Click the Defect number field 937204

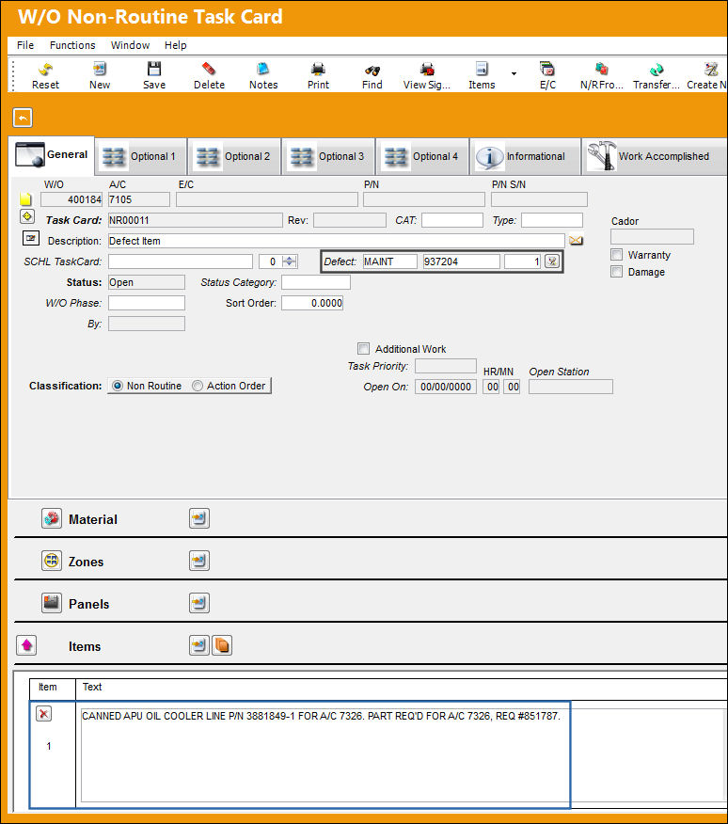(462, 261)
